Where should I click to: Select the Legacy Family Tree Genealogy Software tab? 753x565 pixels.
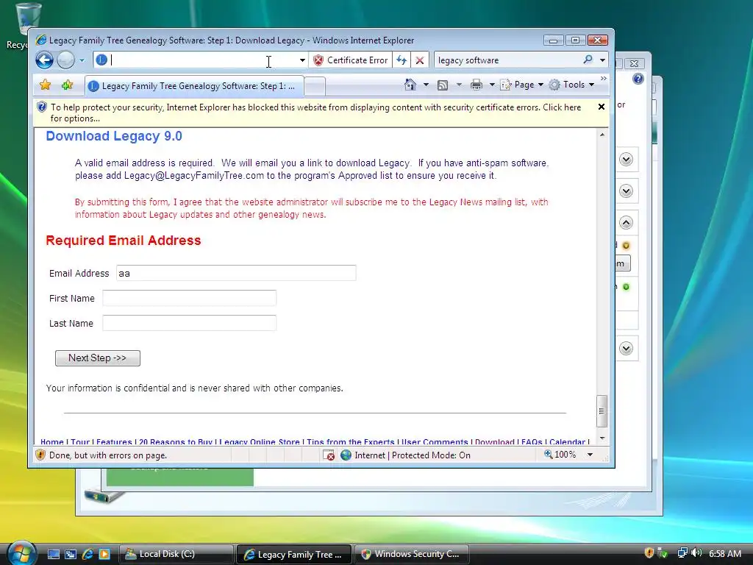pos(194,86)
